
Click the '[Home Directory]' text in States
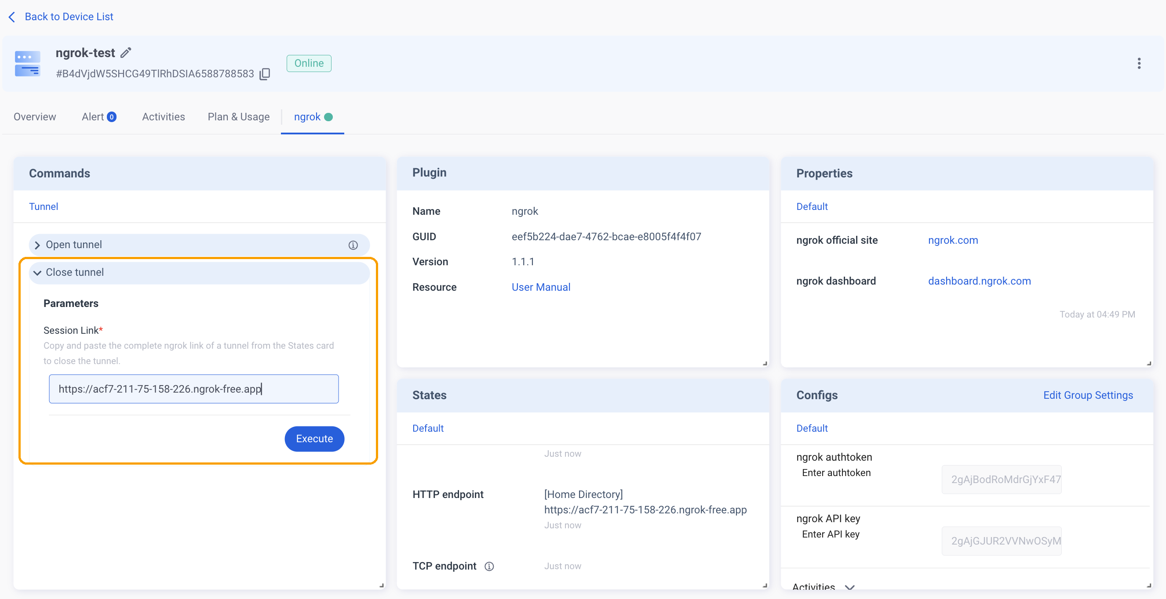[583, 494]
